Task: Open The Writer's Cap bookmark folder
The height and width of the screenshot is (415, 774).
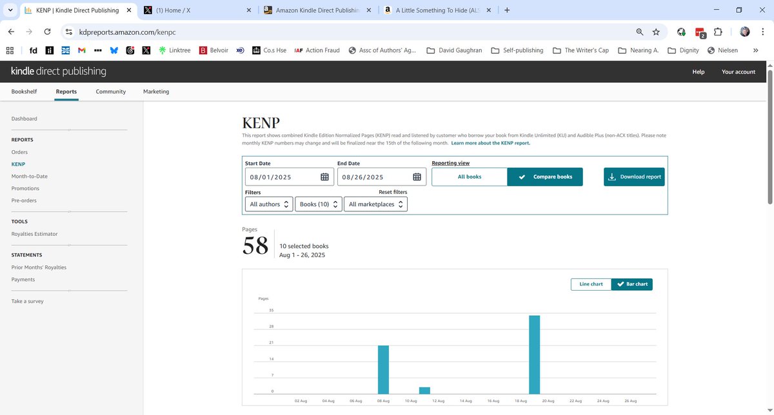Action: [x=580, y=50]
